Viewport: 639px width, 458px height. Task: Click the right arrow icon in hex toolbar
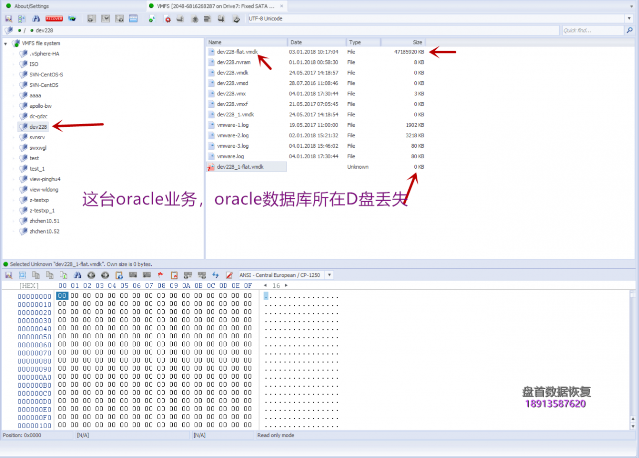[105, 275]
